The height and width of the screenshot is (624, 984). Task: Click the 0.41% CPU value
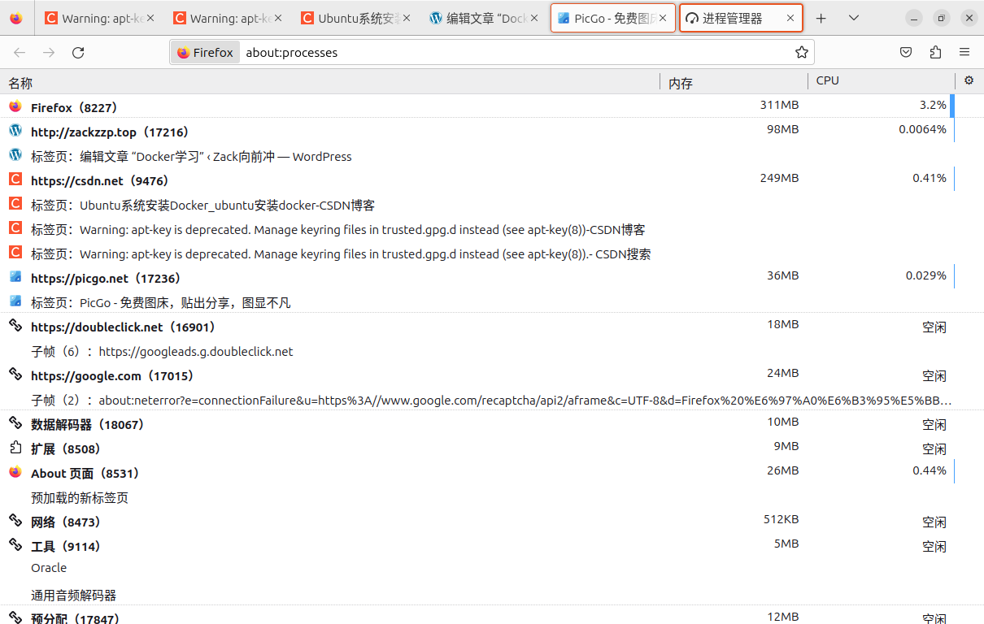(x=930, y=178)
